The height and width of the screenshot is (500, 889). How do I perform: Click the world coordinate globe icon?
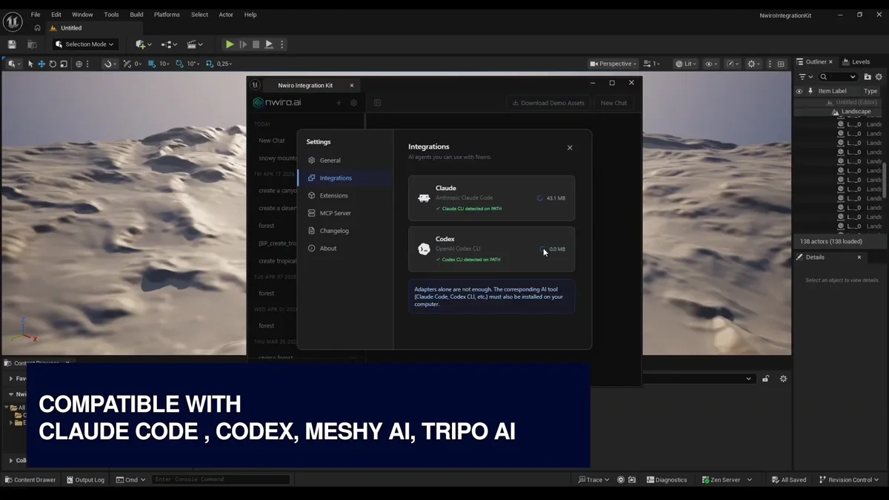click(x=79, y=64)
